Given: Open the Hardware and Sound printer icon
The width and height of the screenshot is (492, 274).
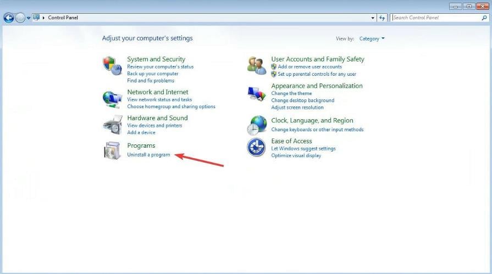Looking at the screenshot, I should pos(112,125).
